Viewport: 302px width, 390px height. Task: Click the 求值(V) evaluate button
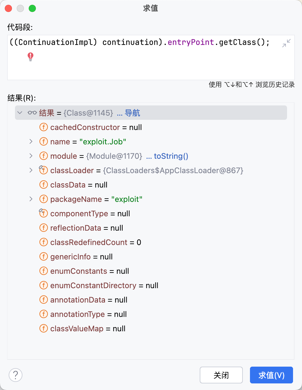coord(272,375)
